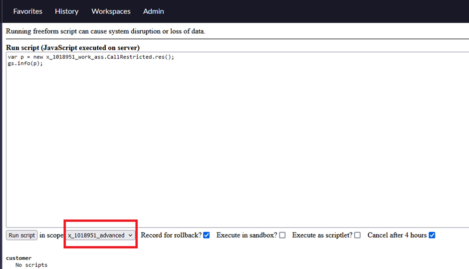The width and height of the screenshot is (469, 269).
Task: Tick the Execute as scriptlet checkbox
Action: point(357,236)
